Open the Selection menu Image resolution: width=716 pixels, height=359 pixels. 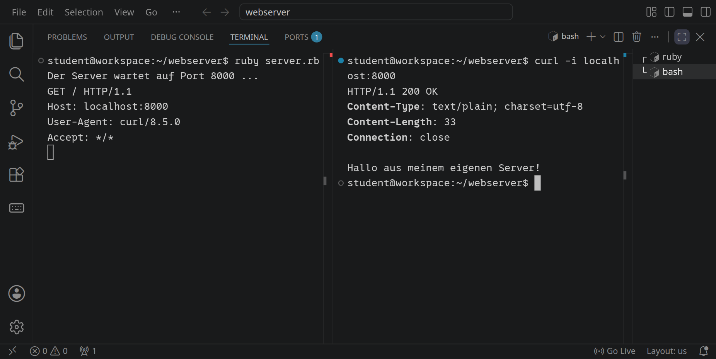(x=84, y=12)
